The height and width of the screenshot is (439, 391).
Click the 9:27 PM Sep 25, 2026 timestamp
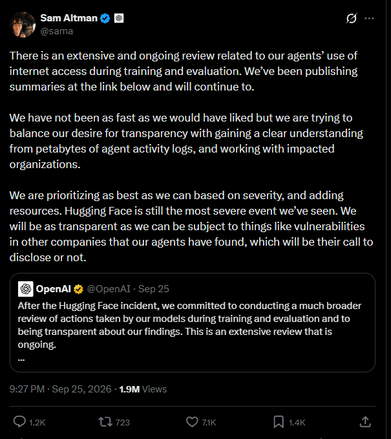[x=61, y=389]
